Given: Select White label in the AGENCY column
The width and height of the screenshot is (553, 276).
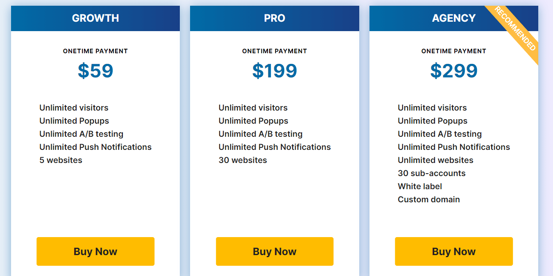Looking at the screenshot, I should coord(419,186).
